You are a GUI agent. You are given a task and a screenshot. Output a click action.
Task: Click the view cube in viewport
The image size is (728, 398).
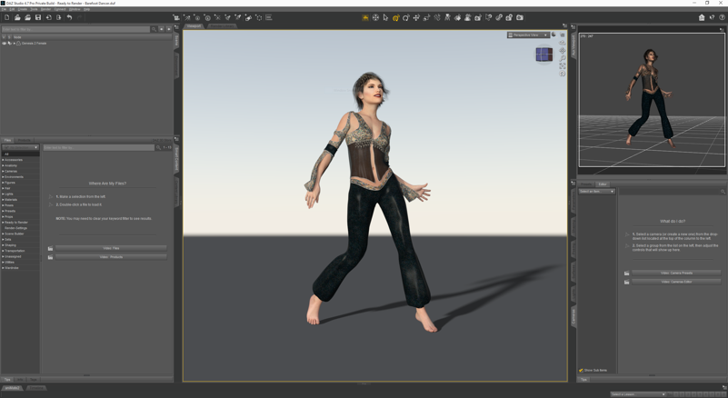[x=544, y=55]
